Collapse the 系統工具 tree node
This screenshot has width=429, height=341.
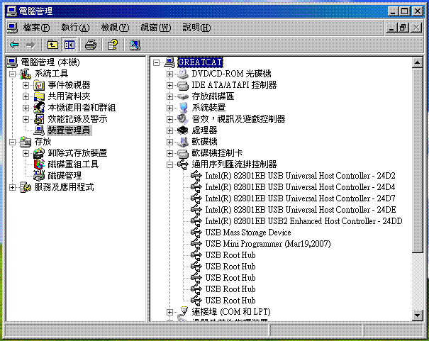pyautogui.click(x=11, y=74)
